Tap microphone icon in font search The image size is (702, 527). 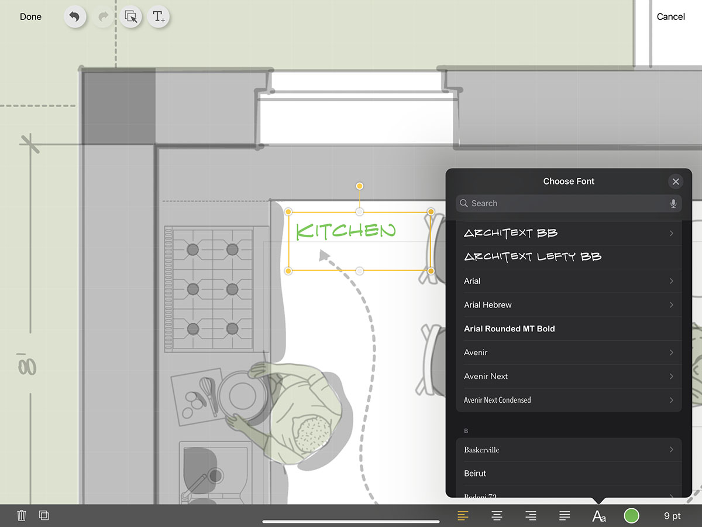(673, 203)
